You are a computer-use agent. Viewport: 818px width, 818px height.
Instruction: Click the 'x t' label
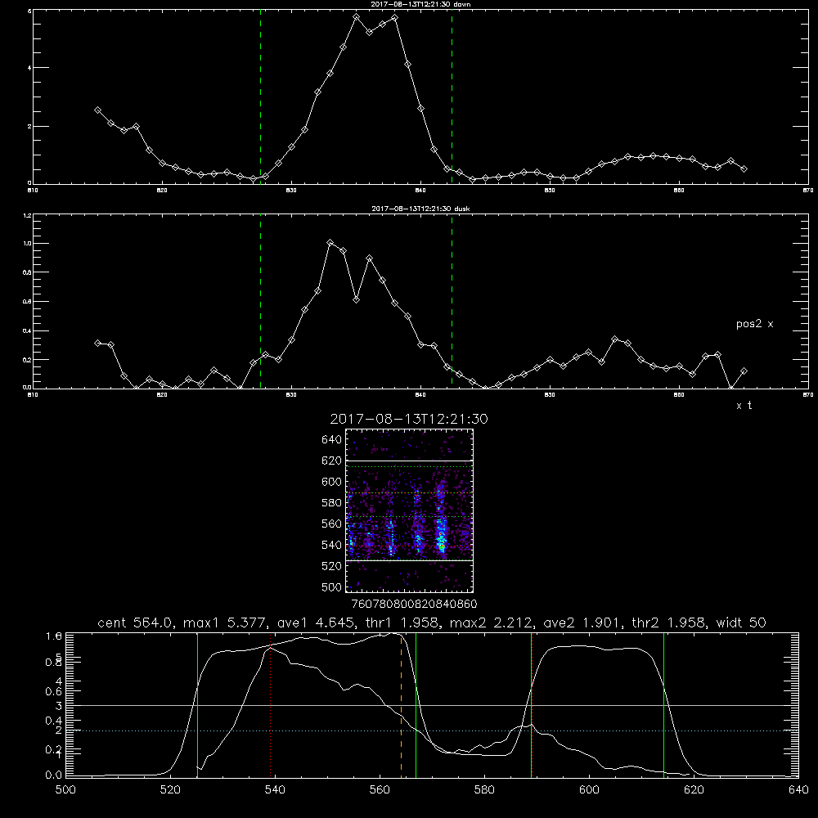tap(744, 406)
